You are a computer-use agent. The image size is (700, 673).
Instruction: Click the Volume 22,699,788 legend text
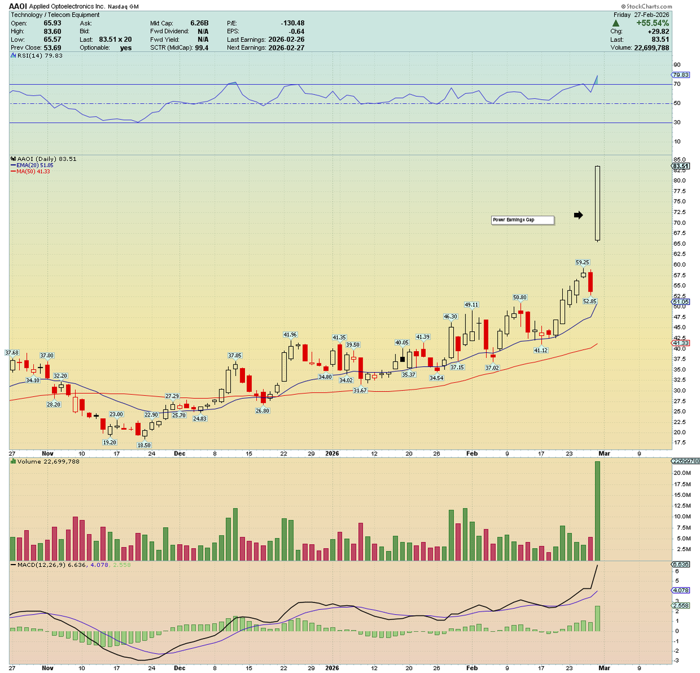tap(48, 461)
